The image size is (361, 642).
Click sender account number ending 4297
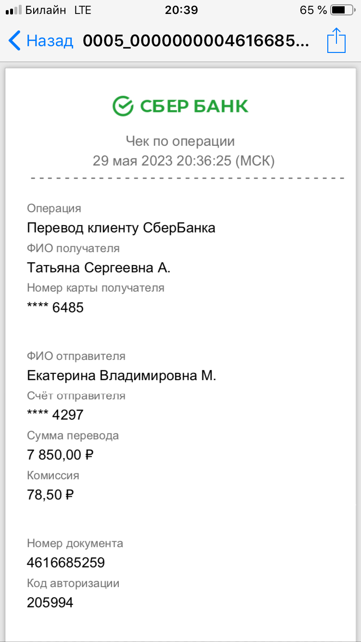[x=55, y=414]
